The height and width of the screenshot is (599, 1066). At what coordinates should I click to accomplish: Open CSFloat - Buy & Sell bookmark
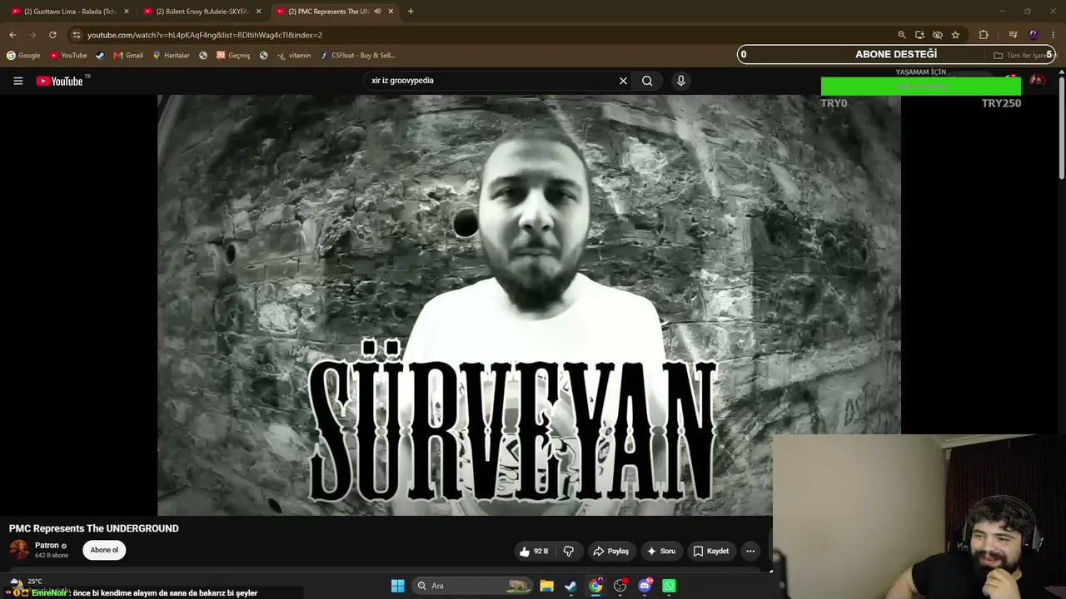click(x=357, y=56)
